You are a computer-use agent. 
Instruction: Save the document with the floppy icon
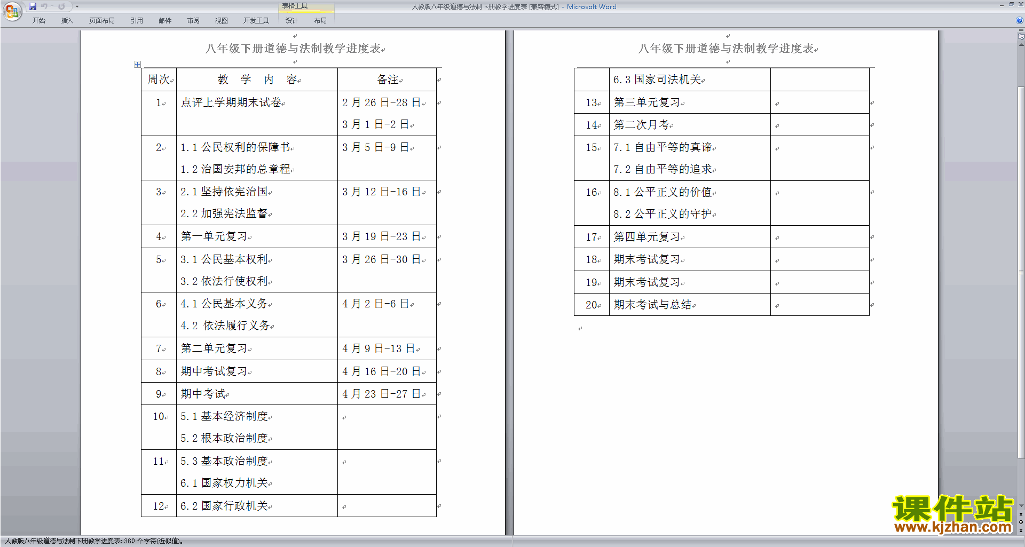pos(33,6)
